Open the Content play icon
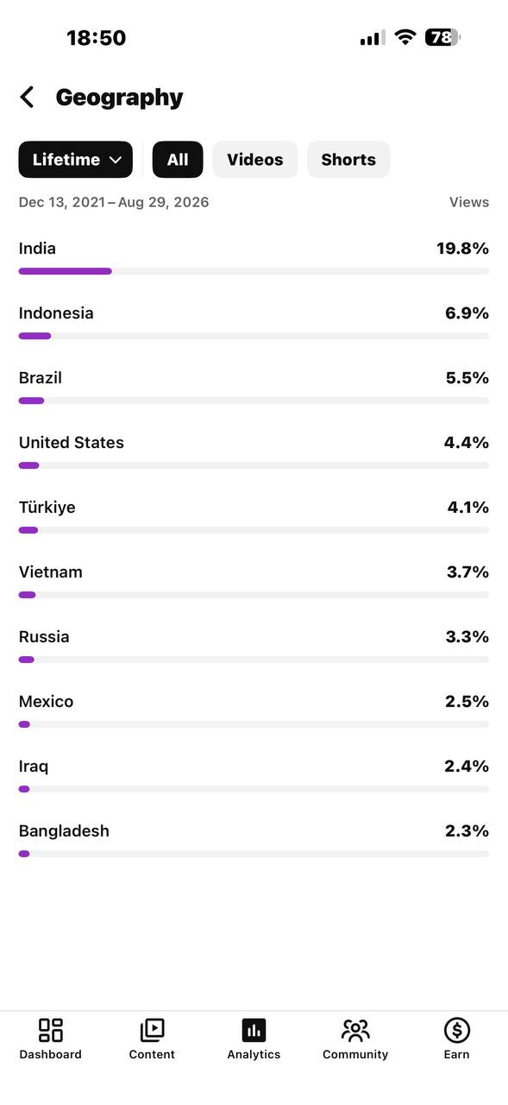 [x=152, y=1030]
